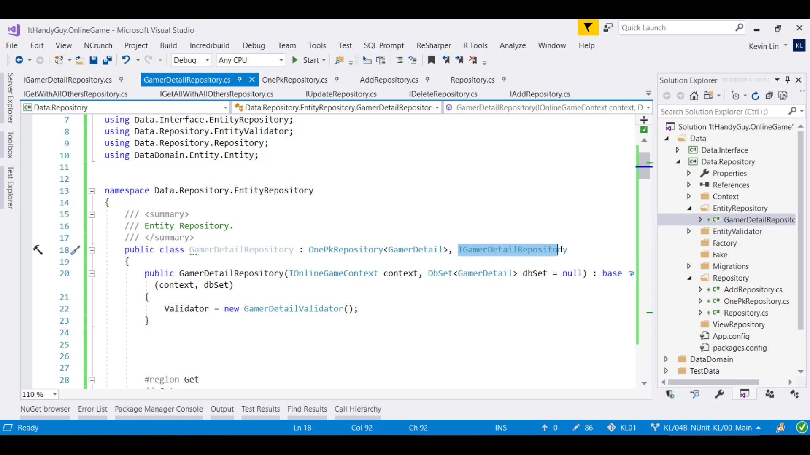Click Collapse All in Solution Explorer

coord(769,96)
